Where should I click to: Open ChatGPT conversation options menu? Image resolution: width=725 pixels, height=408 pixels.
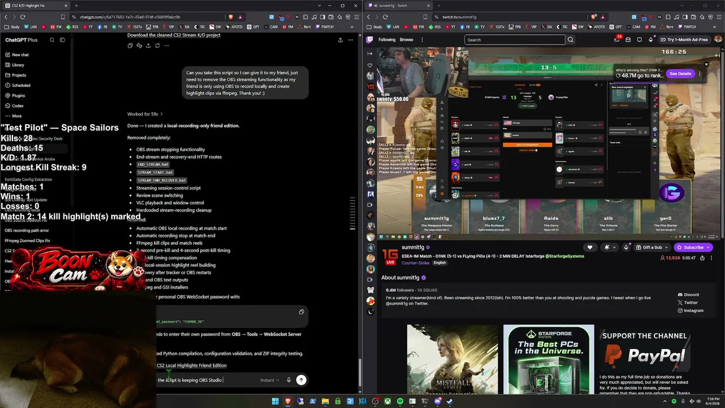tap(350, 40)
